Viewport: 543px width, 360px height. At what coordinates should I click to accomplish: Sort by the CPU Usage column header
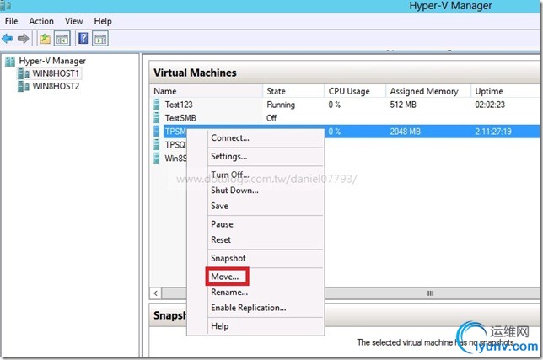(x=355, y=91)
